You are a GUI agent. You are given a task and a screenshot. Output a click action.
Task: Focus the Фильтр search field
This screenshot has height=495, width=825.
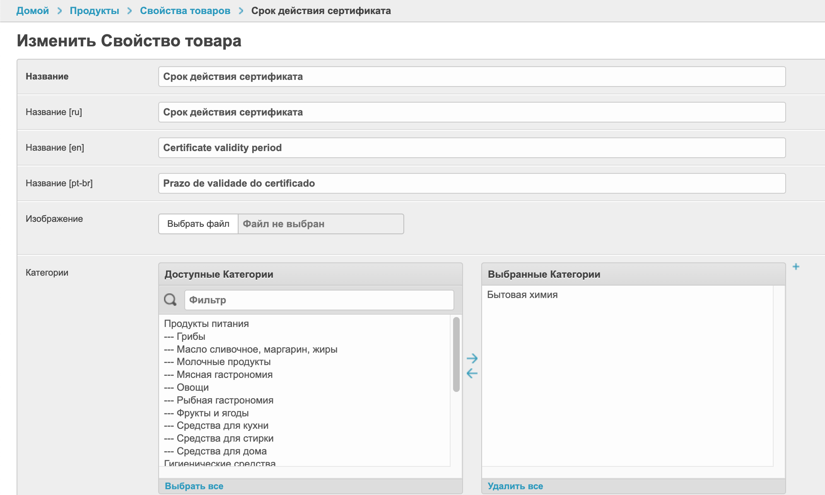pyautogui.click(x=319, y=300)
